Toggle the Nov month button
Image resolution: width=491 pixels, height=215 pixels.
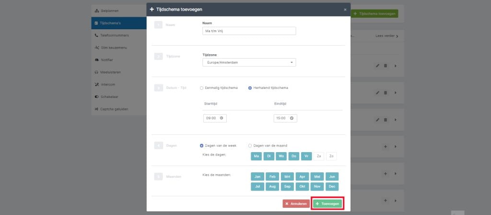(317, 187)
